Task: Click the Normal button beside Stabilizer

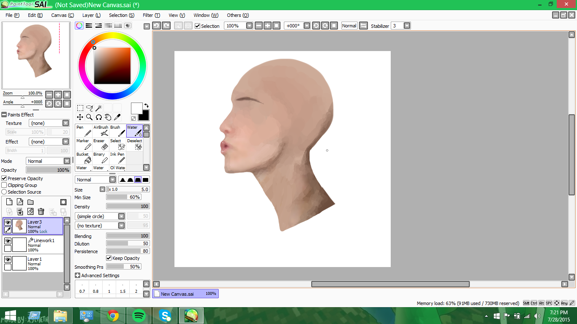Action: coord(349,26)
